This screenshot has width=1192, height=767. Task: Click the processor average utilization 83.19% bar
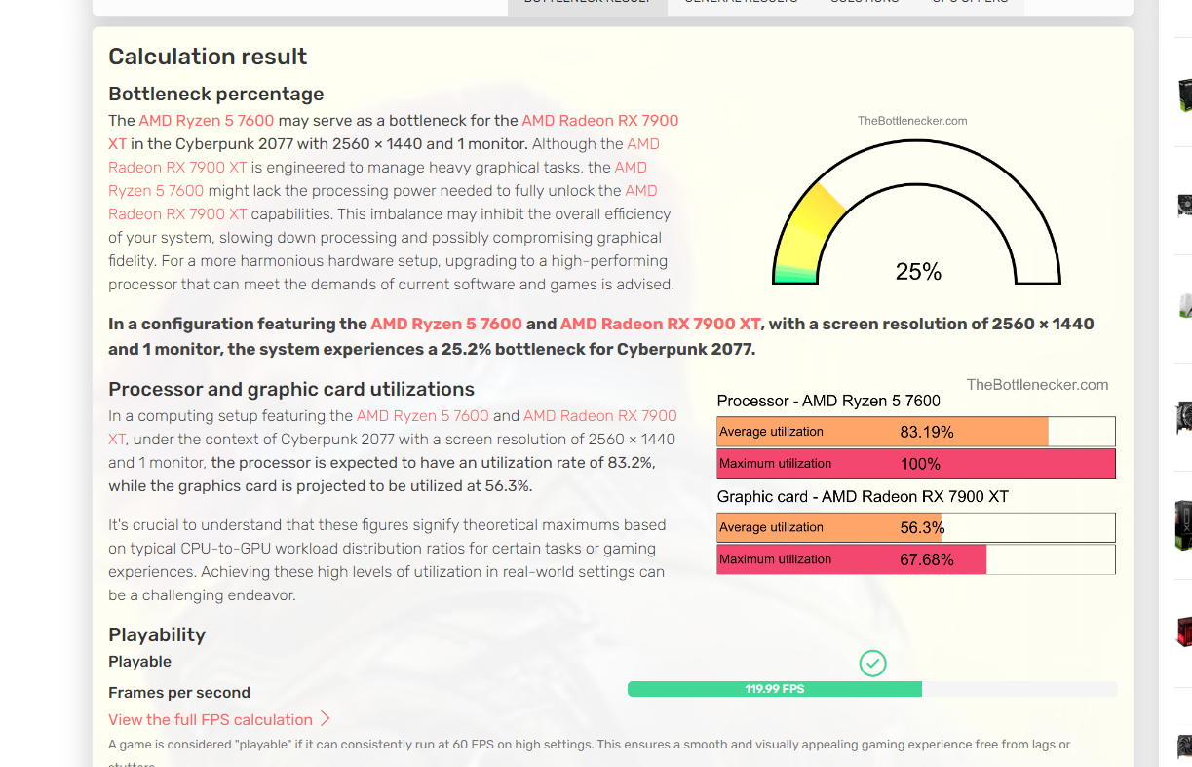click(x=916, y=432)
